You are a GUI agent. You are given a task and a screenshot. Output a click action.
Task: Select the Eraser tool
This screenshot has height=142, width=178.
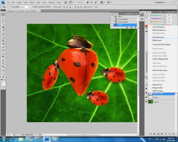click(x=3, y=47)
